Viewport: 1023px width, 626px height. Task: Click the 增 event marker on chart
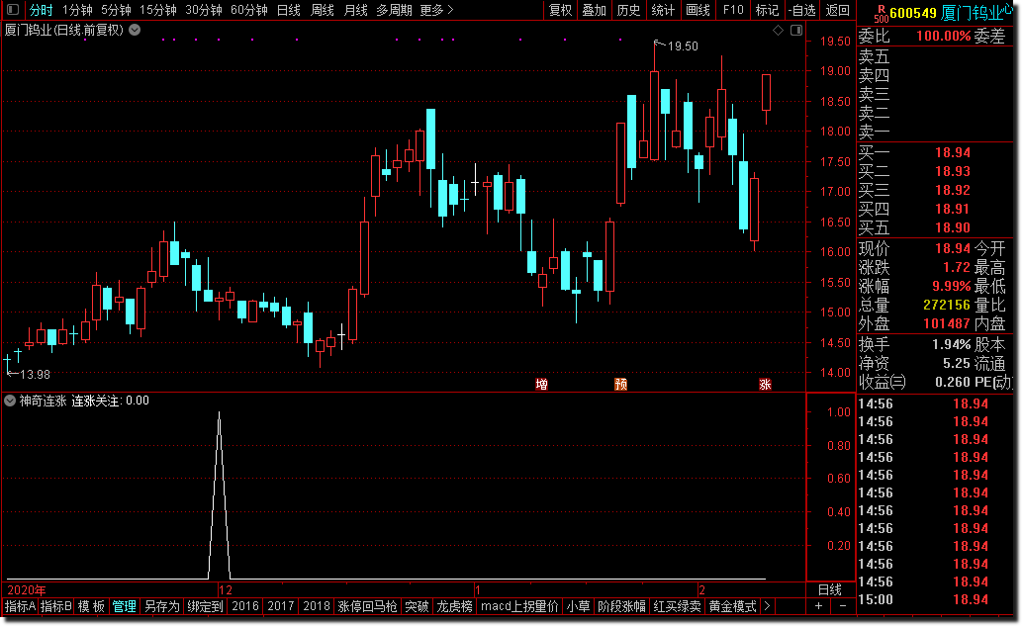(541, 384)
